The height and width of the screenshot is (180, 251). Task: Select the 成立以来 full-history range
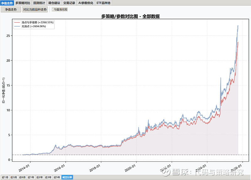(67, 177)
